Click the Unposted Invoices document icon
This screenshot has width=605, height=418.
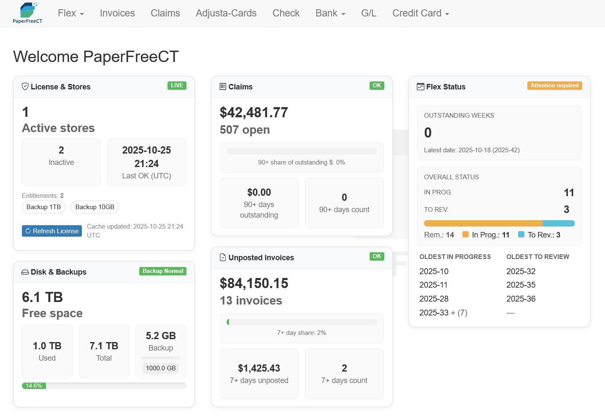coord(223,257)
